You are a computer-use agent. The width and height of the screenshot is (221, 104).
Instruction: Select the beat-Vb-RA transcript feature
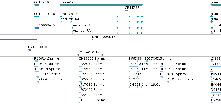102,22
